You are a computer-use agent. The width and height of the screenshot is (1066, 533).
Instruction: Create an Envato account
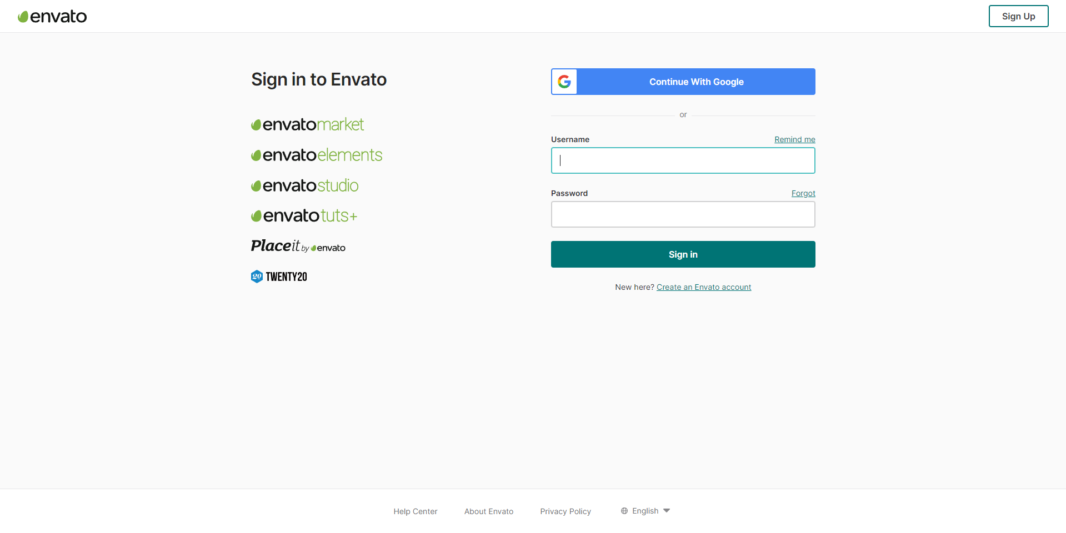click(703, 287)
